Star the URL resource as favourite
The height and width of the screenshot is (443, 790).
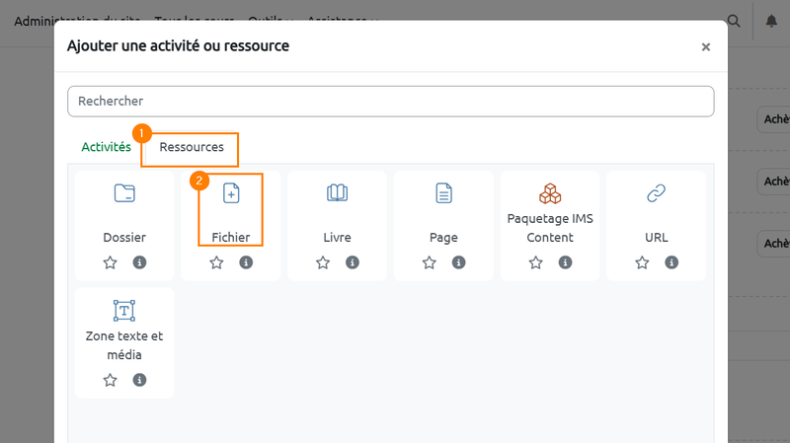click(x=642, y=262)
